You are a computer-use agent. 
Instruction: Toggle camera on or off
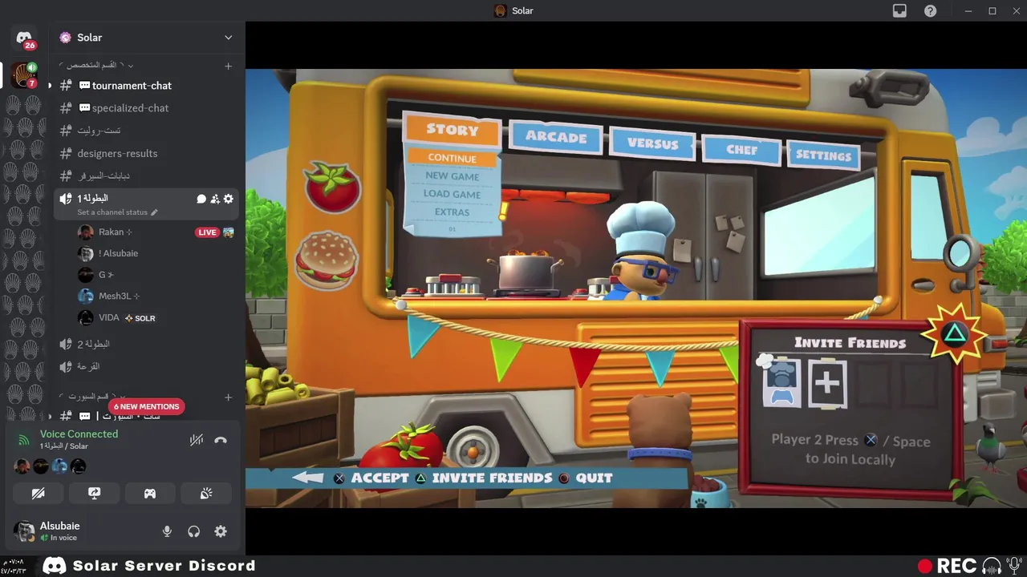(x=38, y=494)
